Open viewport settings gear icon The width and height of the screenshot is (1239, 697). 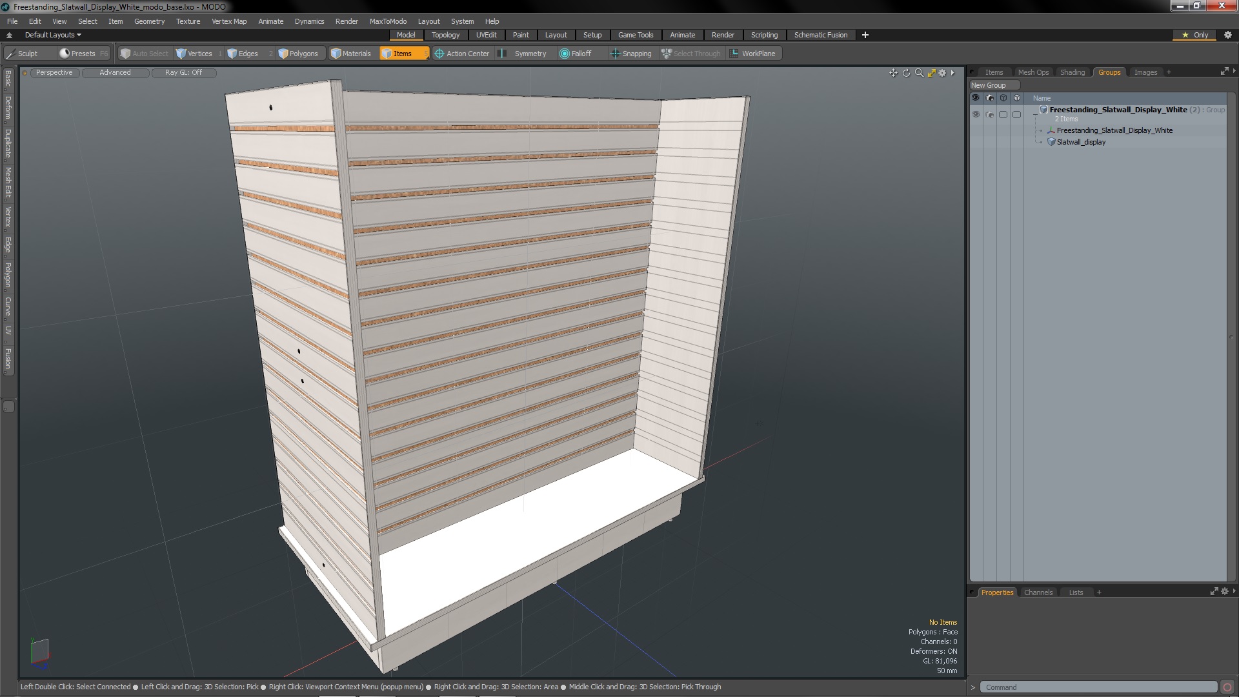tap(942, 73)
